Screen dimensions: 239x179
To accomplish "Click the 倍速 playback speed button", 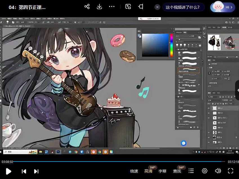I will [x=134, y=171].
